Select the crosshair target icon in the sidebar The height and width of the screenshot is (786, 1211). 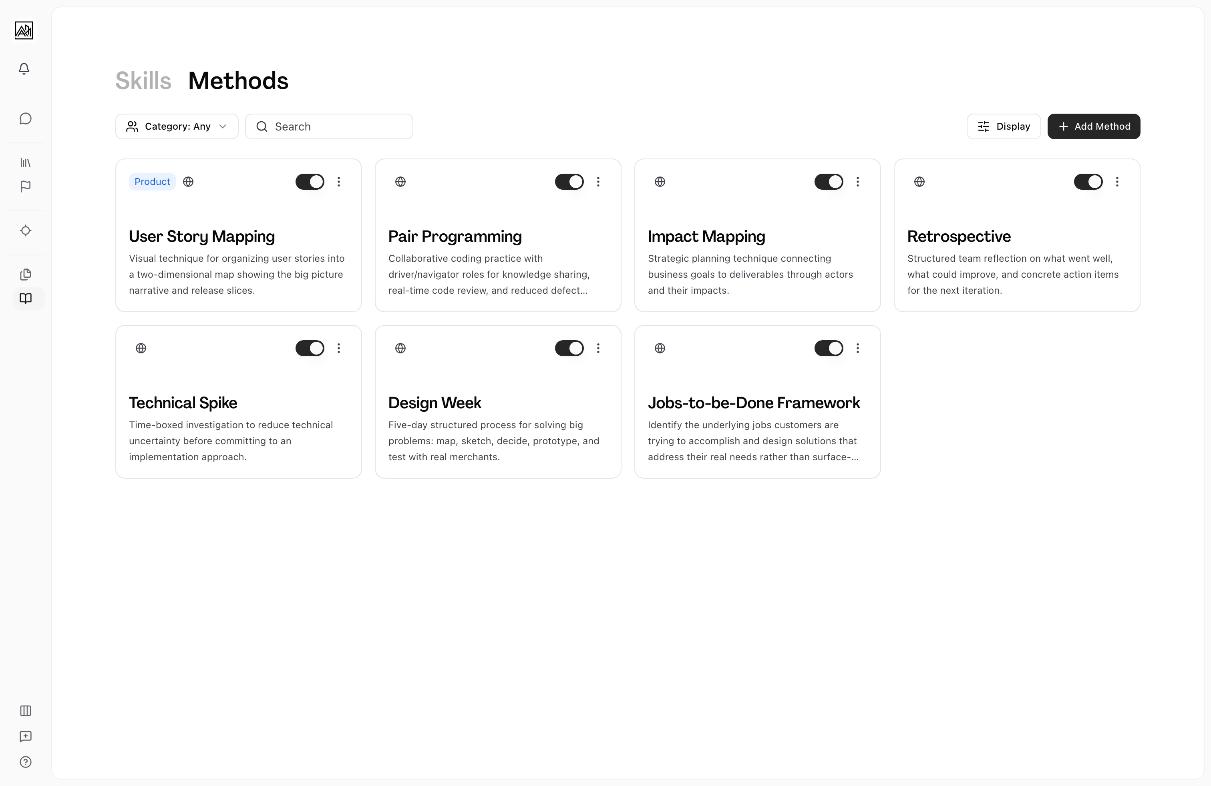26,231
